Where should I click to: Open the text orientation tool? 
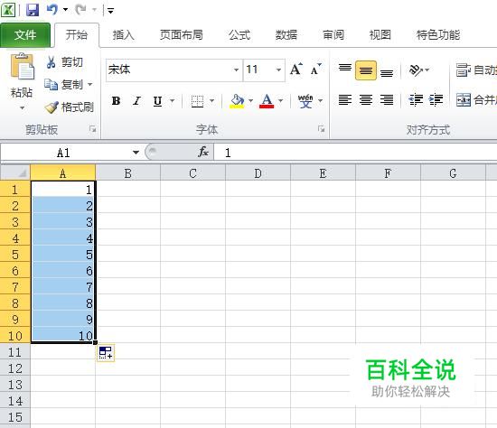417,70
